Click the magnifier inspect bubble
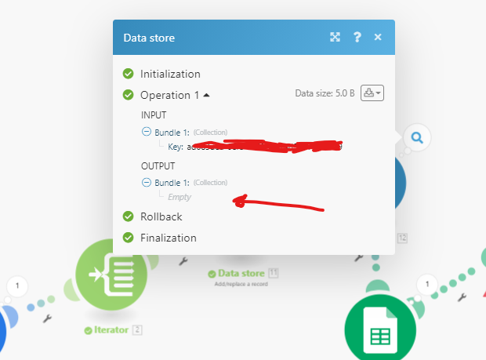 click(417, 138)
